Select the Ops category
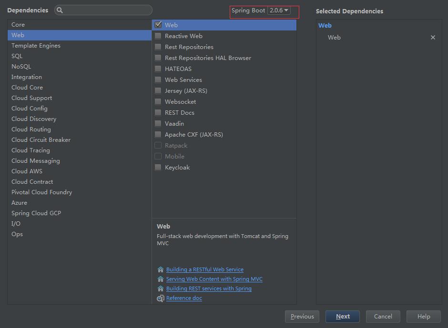The width and height of the screenshot is (448, 328). pyautogui.click(x=80, y=234)
